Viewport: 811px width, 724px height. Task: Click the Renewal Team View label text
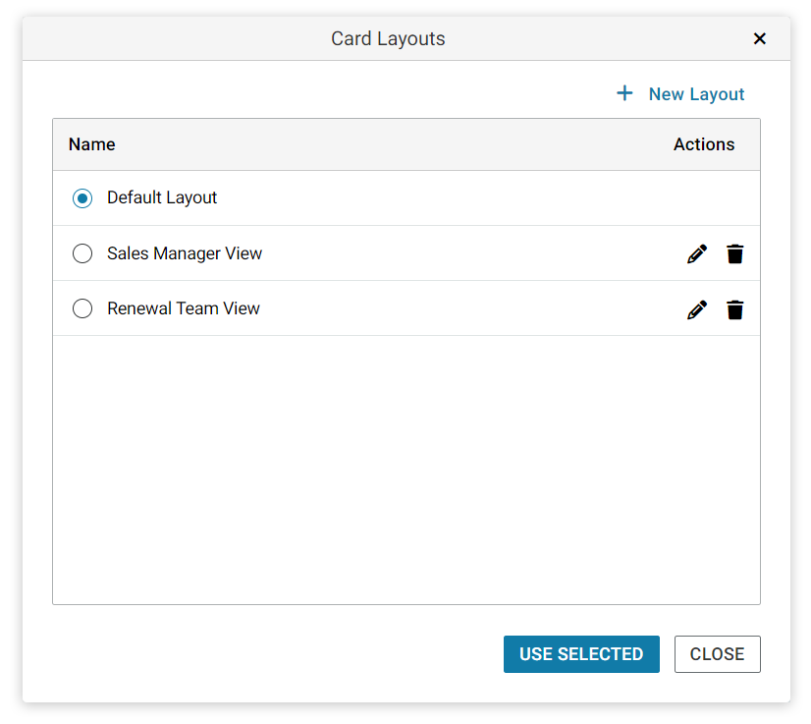click(183, 308)
